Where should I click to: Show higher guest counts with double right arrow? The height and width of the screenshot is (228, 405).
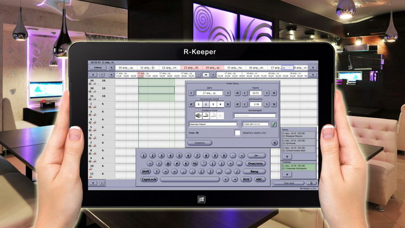click(227, 104)
